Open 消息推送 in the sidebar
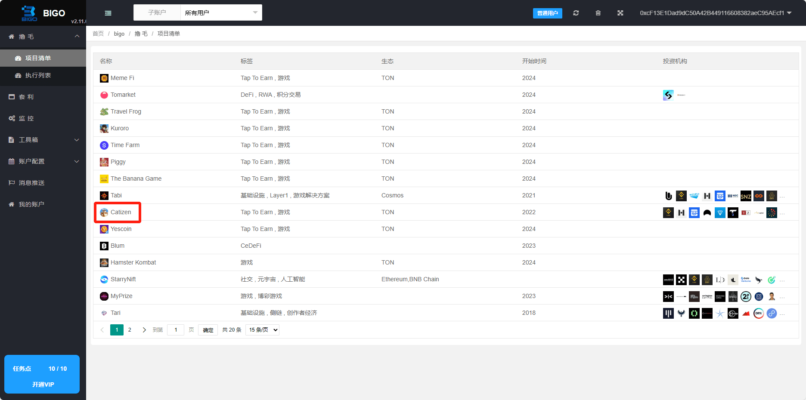806x400 pixels. (43, 183)
